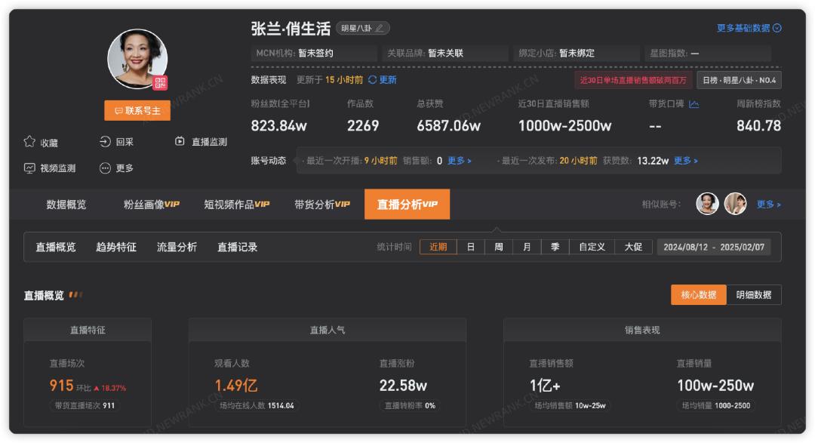Open the 更多 options under account actions
The image size is (815, 443).
pyautogui.click(x=105, y=168)
